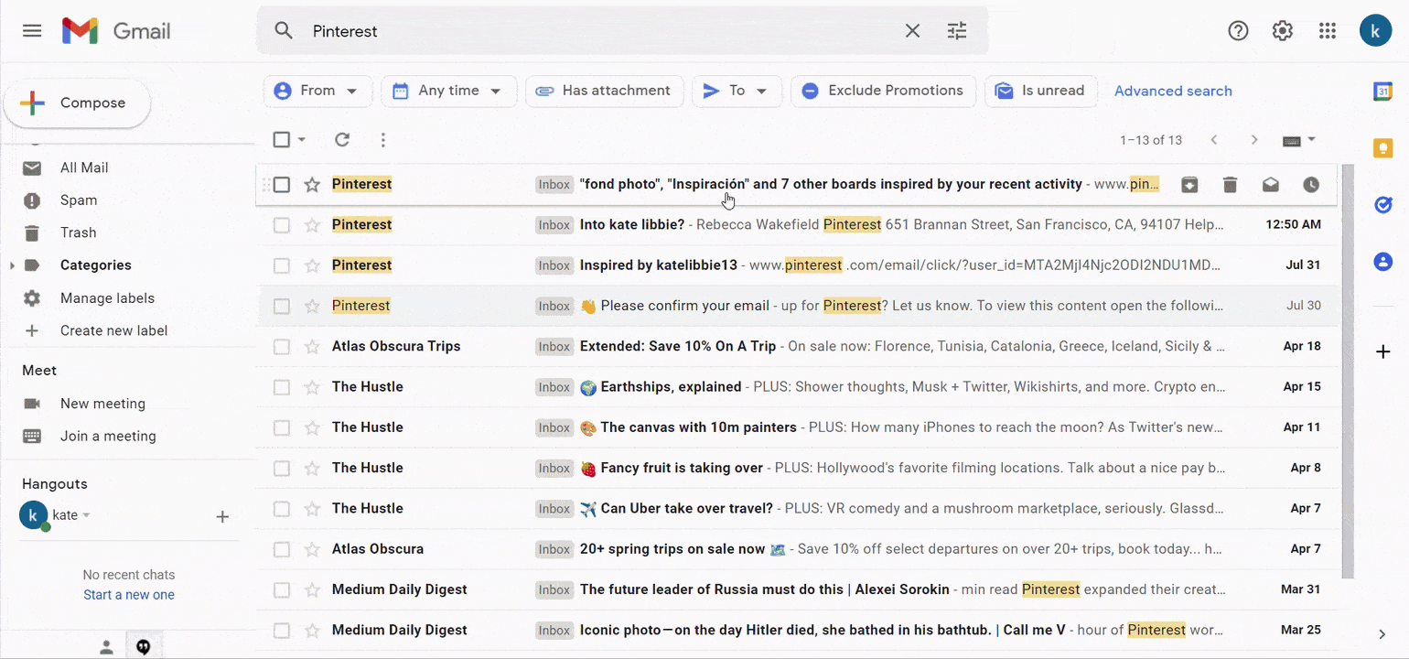
Task: Select the 'Into kate libbie?' email checkbox
Action: pyautogui.click(x=282, y=225)
